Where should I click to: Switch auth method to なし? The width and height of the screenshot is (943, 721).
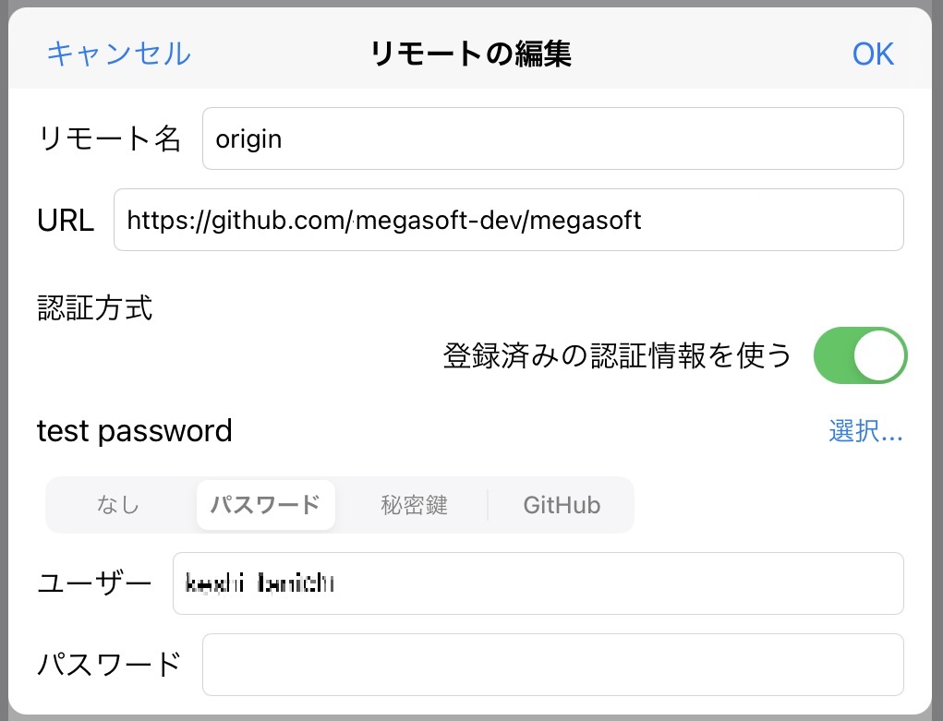pyautogui.click(x=118, y=504)
